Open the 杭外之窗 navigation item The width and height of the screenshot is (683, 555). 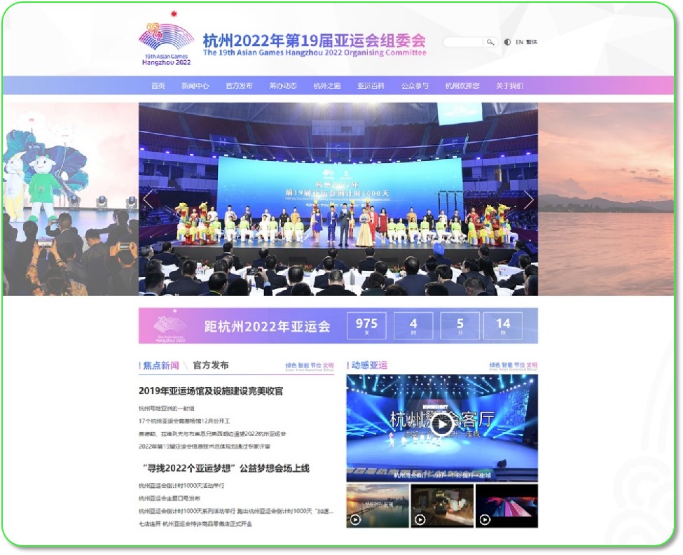point(327,86)
